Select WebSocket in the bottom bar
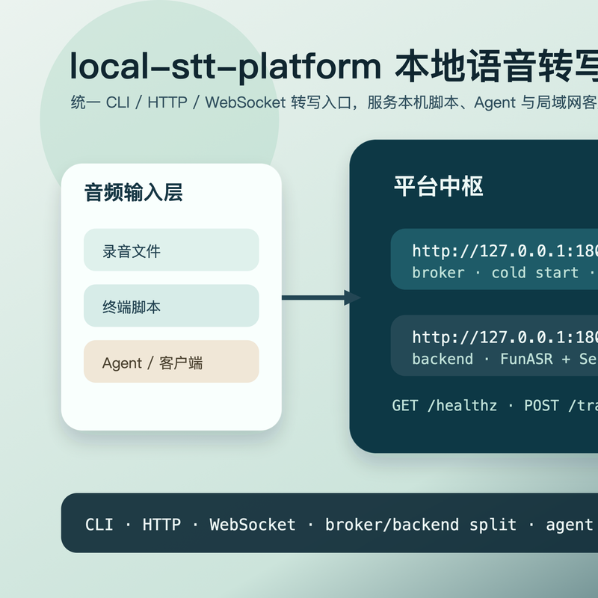This screenshot has height=598, width=598. pos(253,525)
